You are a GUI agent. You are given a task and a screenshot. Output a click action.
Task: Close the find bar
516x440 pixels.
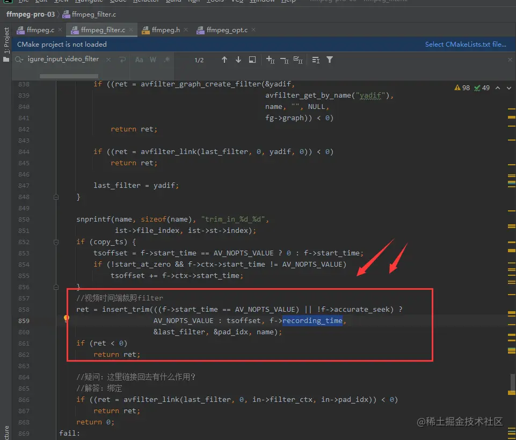pos(510,60)
